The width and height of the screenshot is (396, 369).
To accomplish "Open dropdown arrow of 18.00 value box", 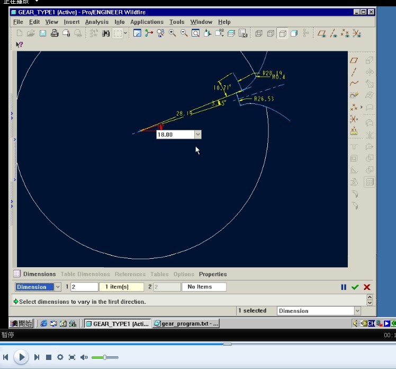I will [198, 135].
